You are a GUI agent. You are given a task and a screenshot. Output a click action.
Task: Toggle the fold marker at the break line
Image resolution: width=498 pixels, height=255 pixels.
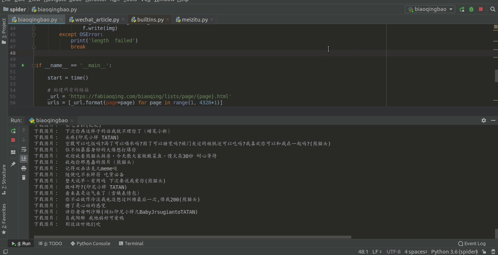34,47
